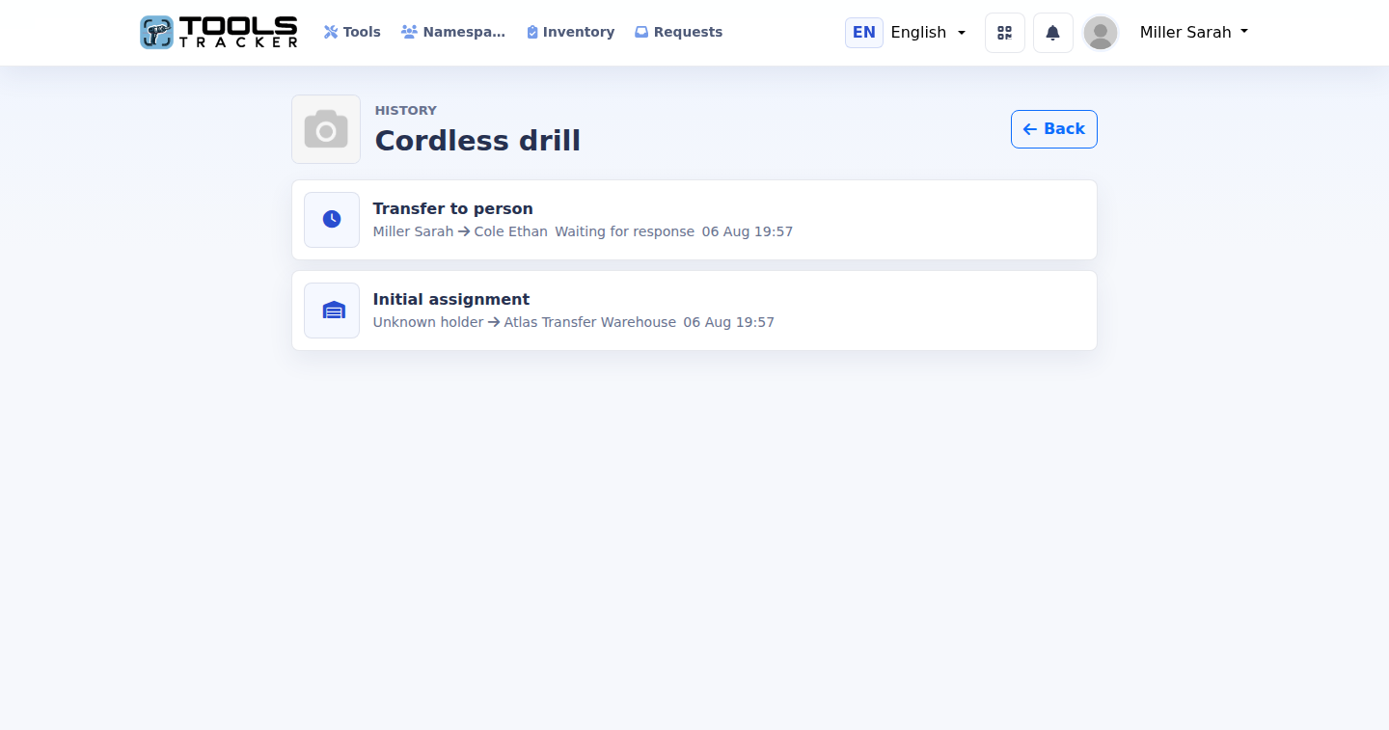The image size is (1389, 730).
Task: Click the warehouse icon for initial assignment
Action: (332, 311)
